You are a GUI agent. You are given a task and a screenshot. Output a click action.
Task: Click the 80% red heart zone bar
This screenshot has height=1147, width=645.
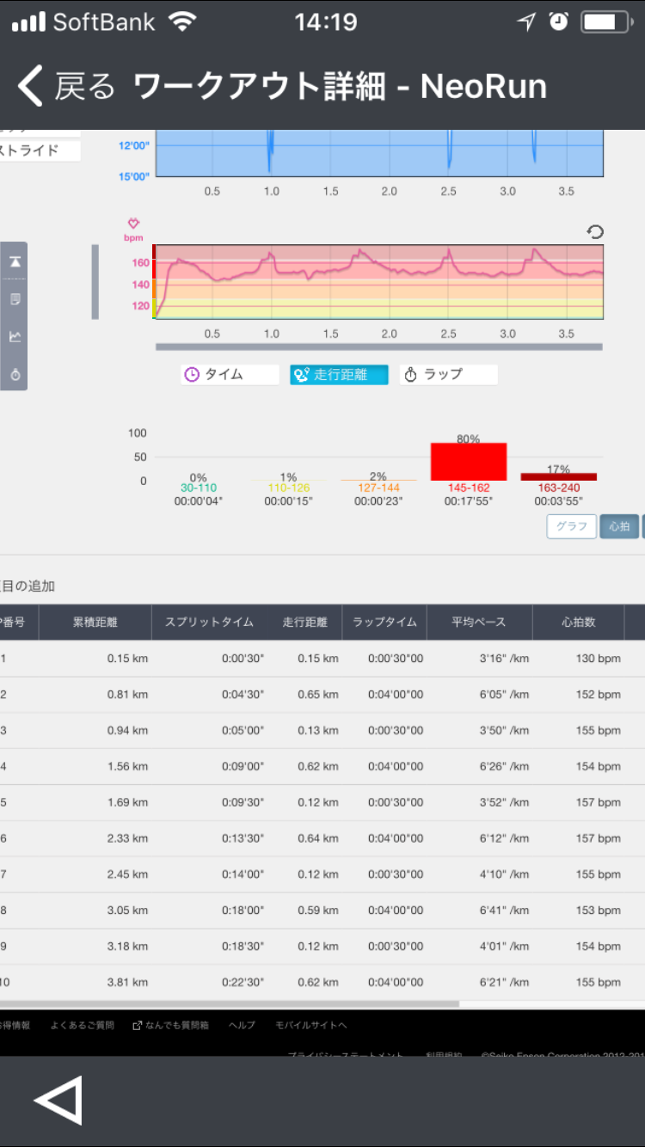pyautogui.click(x=469, y=462)
